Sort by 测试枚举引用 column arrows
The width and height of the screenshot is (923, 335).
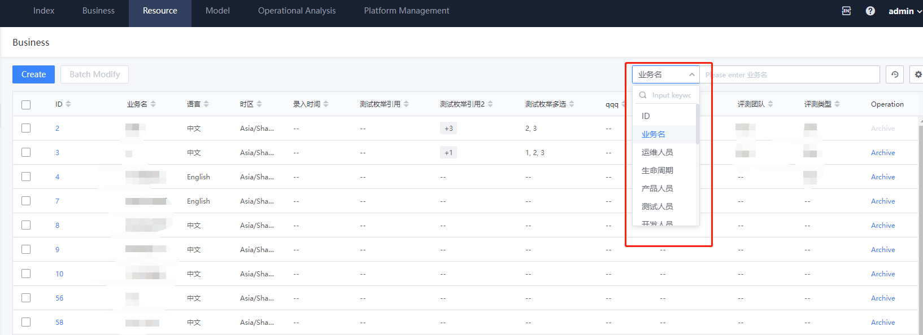coord(406,104)
